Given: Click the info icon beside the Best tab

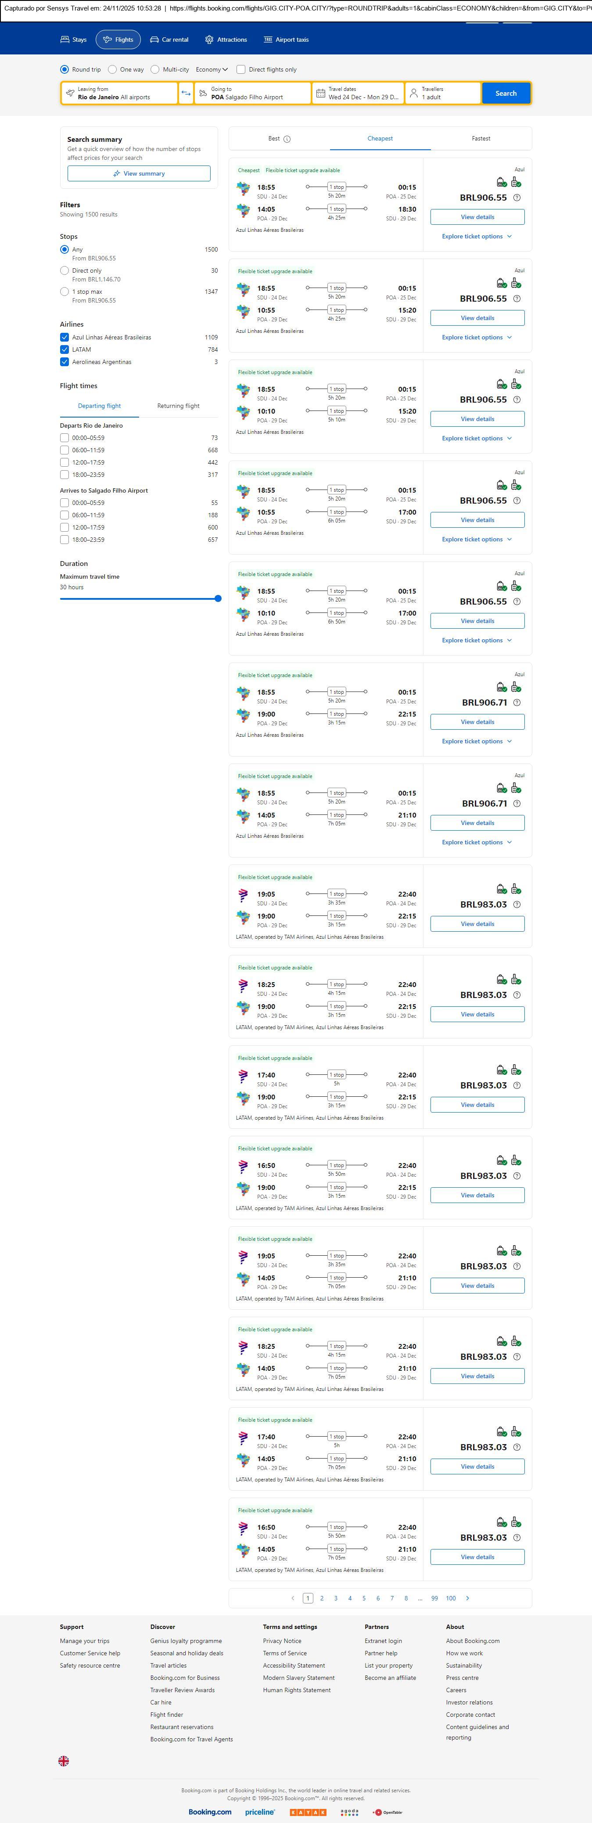Looking at the screenshot, I should [287, 140].
